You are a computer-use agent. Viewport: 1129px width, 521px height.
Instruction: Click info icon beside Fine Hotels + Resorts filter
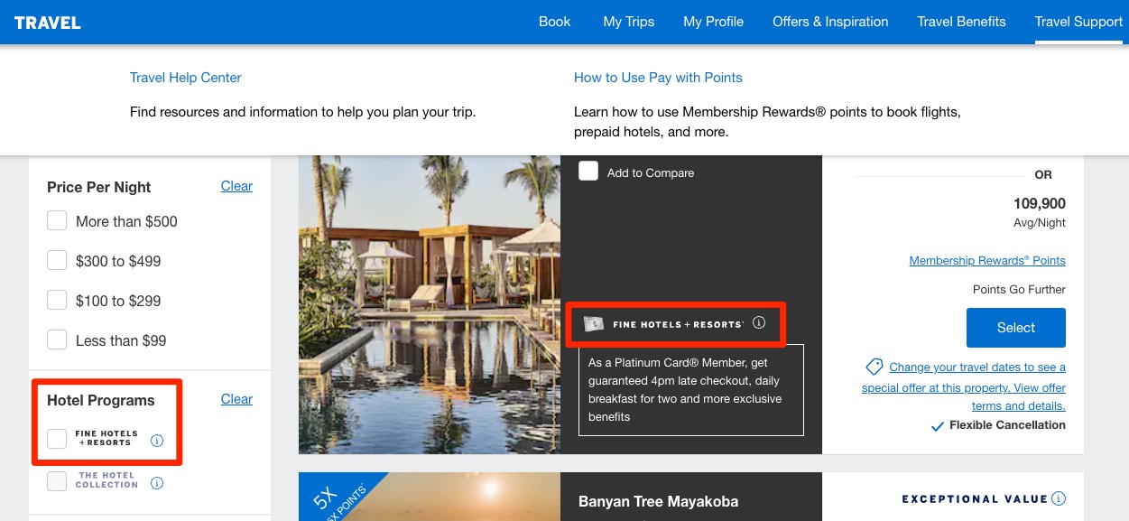(x=157, y=441)
